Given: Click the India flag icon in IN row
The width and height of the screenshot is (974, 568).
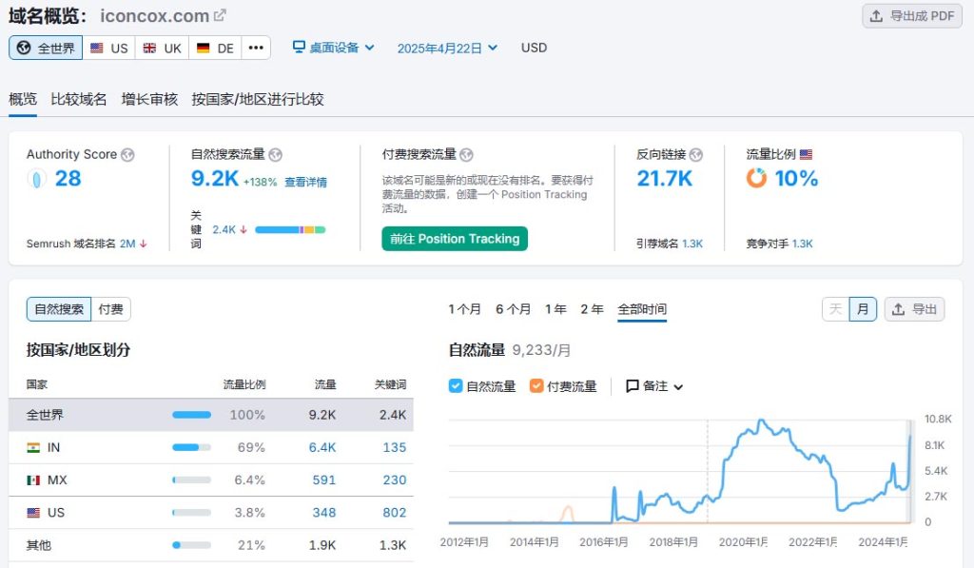Looking at the screenshot, I should pyautogui.click(x=33, y=447).
